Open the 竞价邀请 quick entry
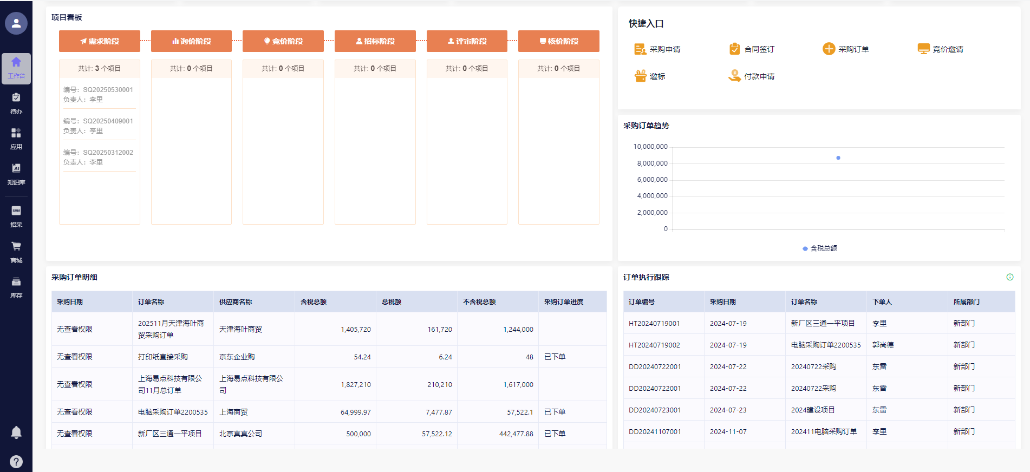This screenshot has width=1030, height=472. (x=941, y=49)
